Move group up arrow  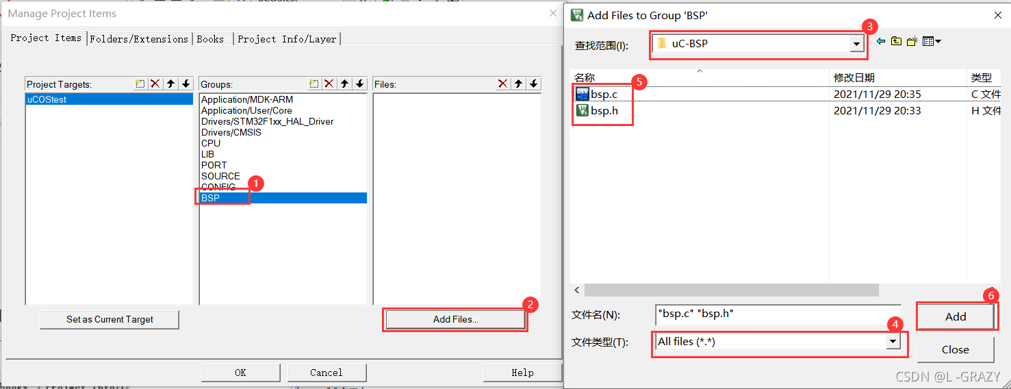click(344, 84)
